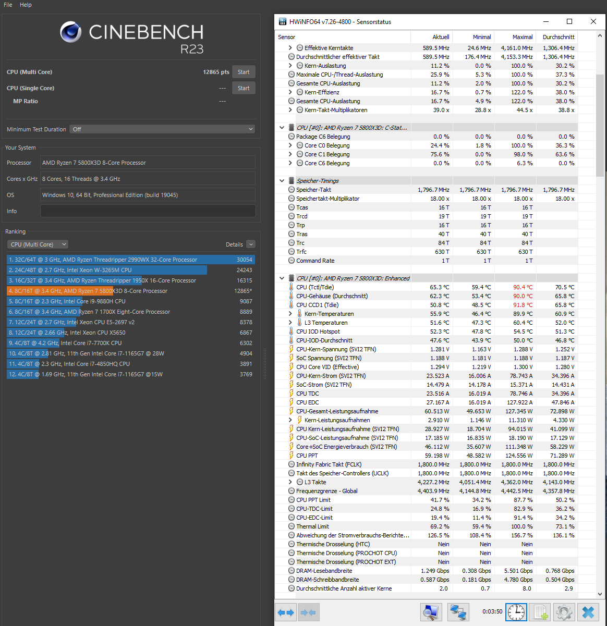This screenshot has height=626, width=607.
Task: Collapse the Ryzen 7 5800X3D C-State section
Action: click(282, 128)
